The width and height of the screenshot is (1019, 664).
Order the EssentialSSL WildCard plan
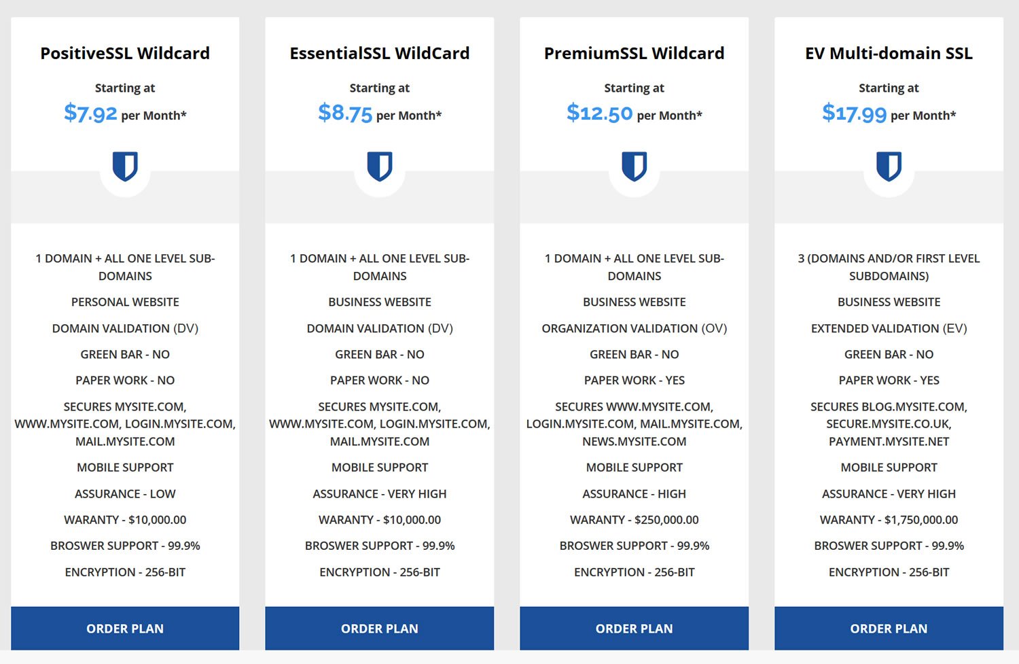coord(380,629)
